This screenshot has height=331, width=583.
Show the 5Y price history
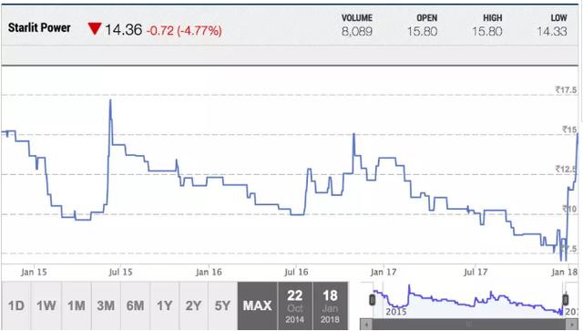pyautogui.click(x=222, y=305)
